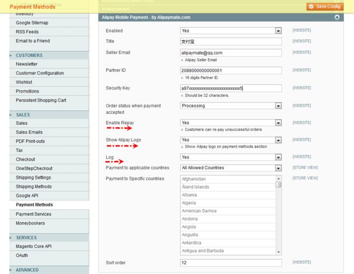Open Payment Services settings
354x274 pixels.
tap(49, 214)
